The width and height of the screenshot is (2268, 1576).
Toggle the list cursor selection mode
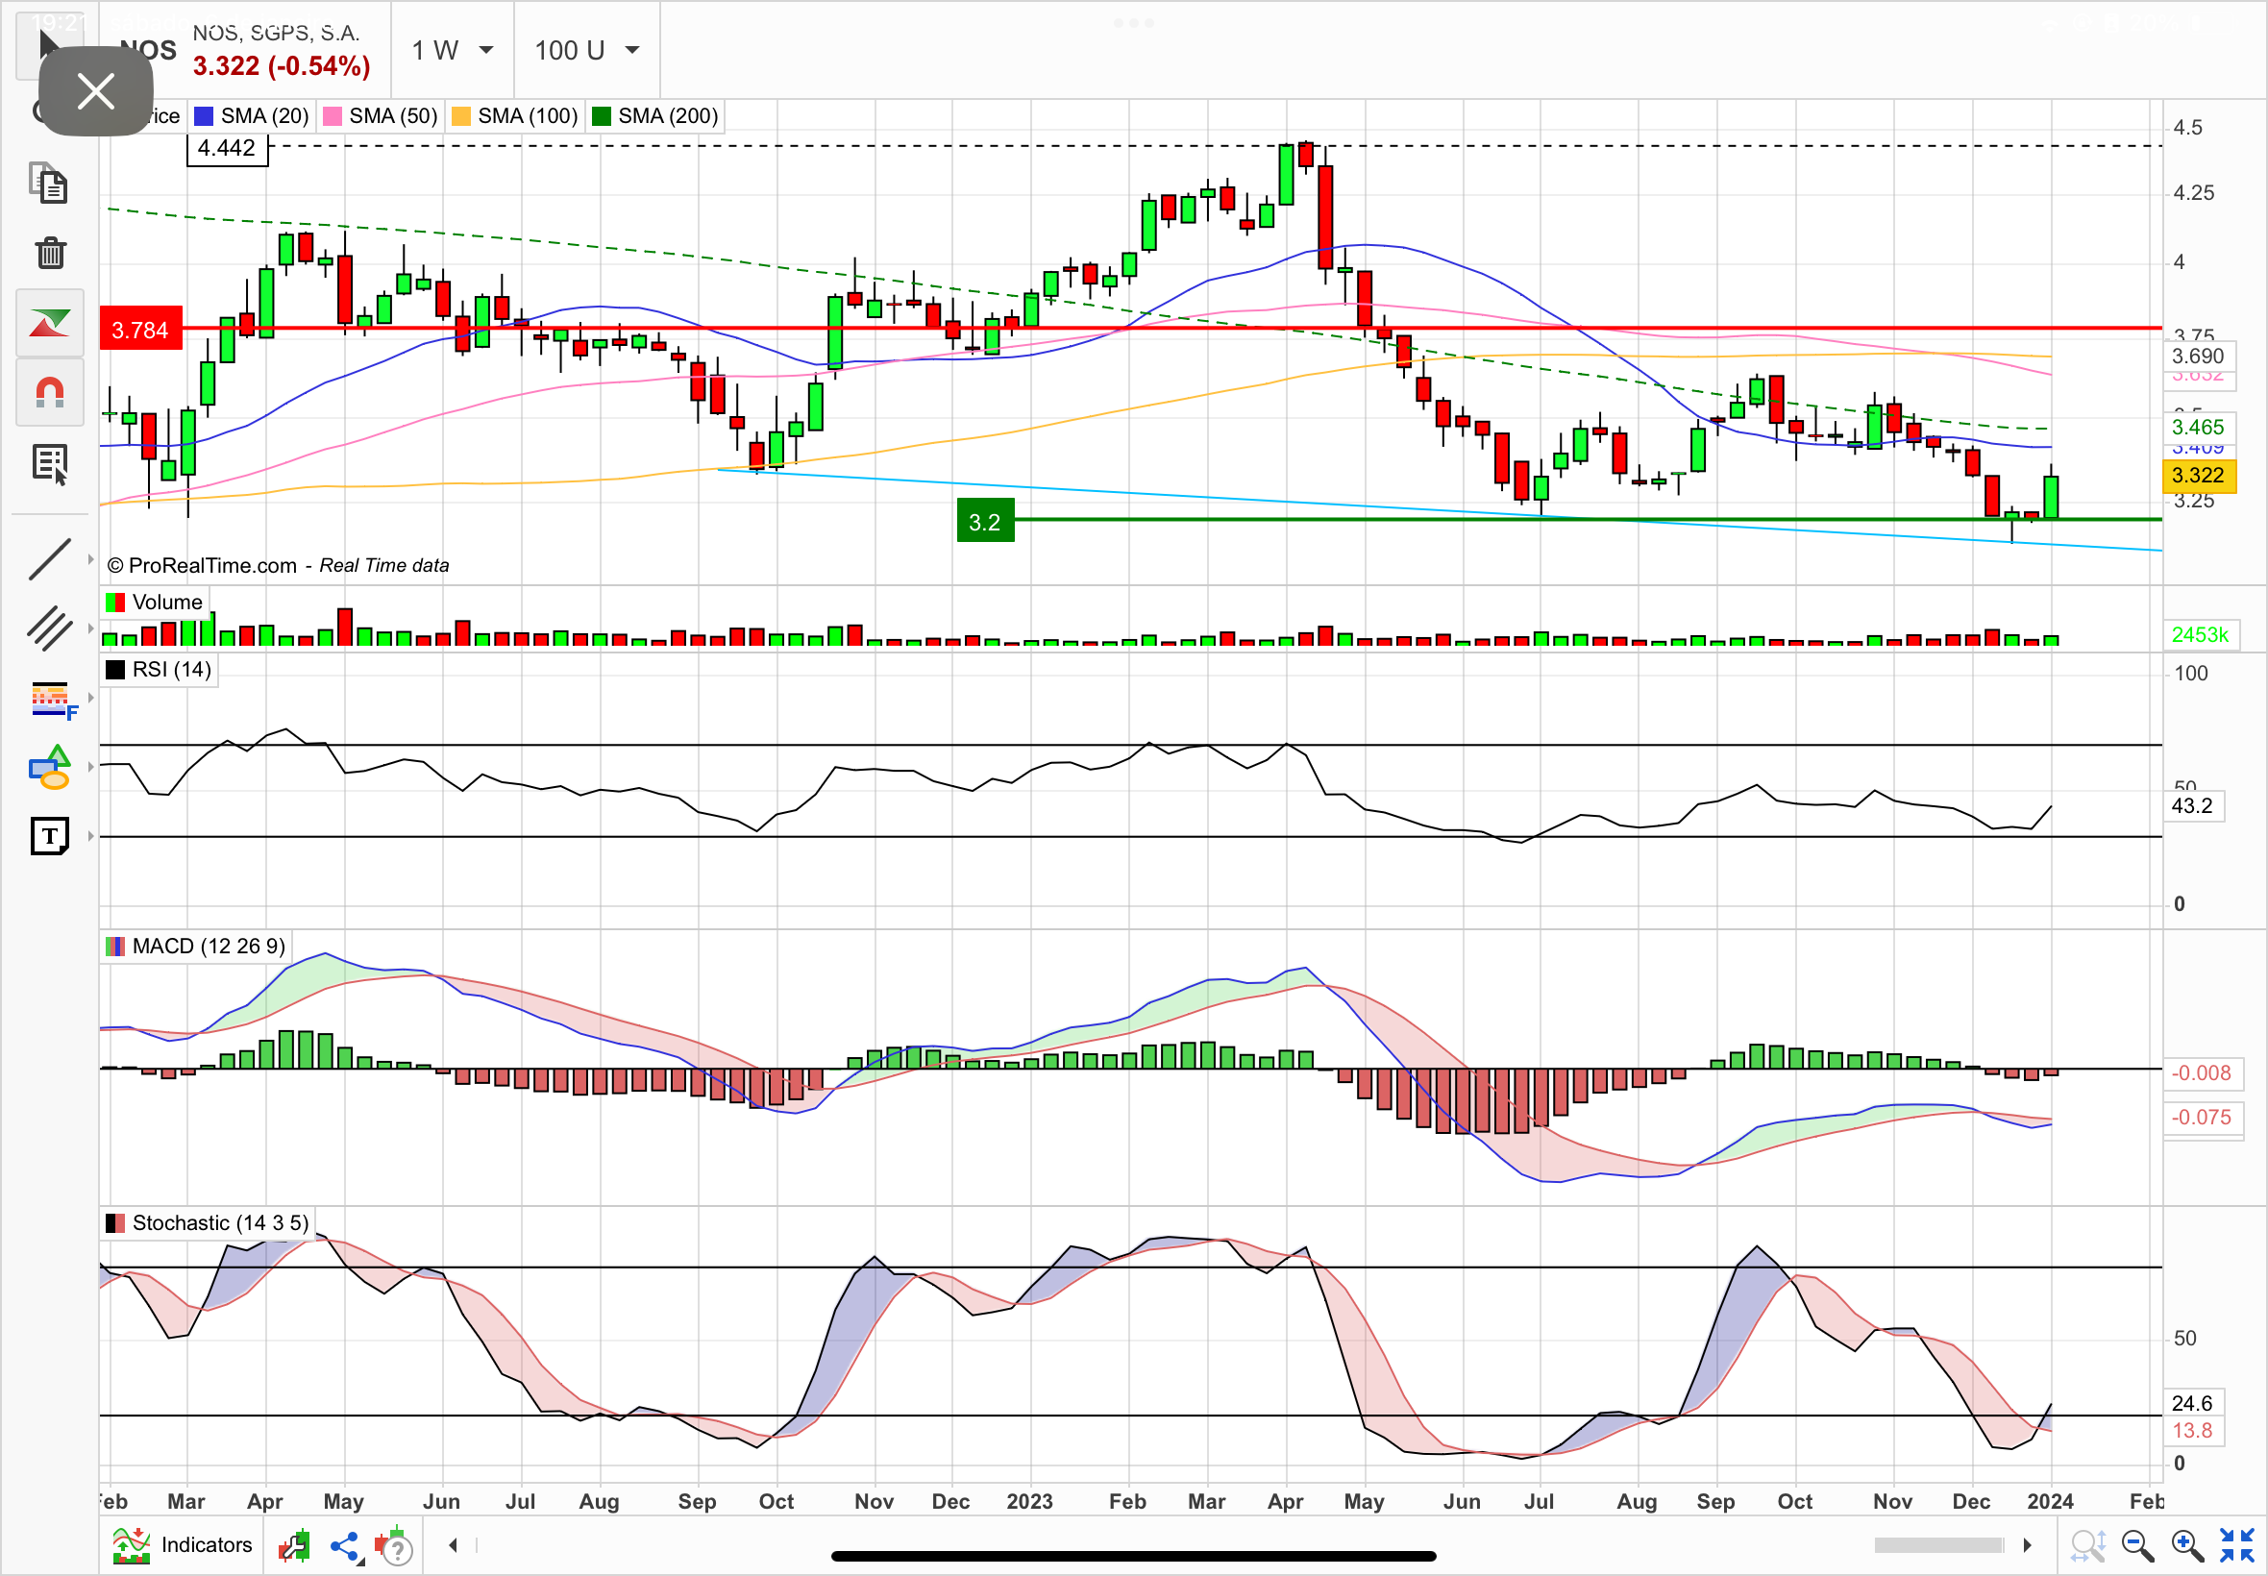50,463
